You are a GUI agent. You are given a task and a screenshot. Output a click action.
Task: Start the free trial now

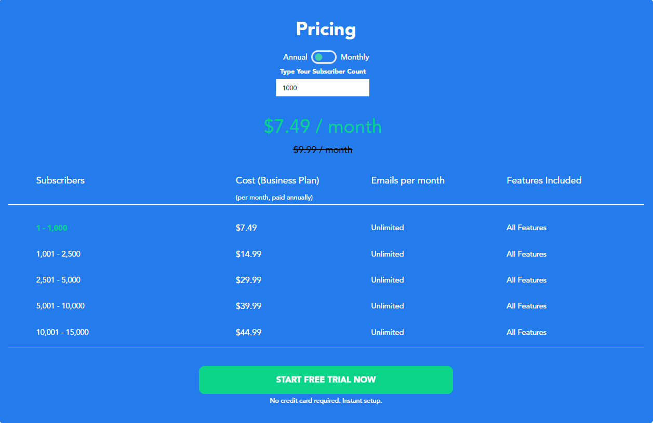[x=326, y=380]
